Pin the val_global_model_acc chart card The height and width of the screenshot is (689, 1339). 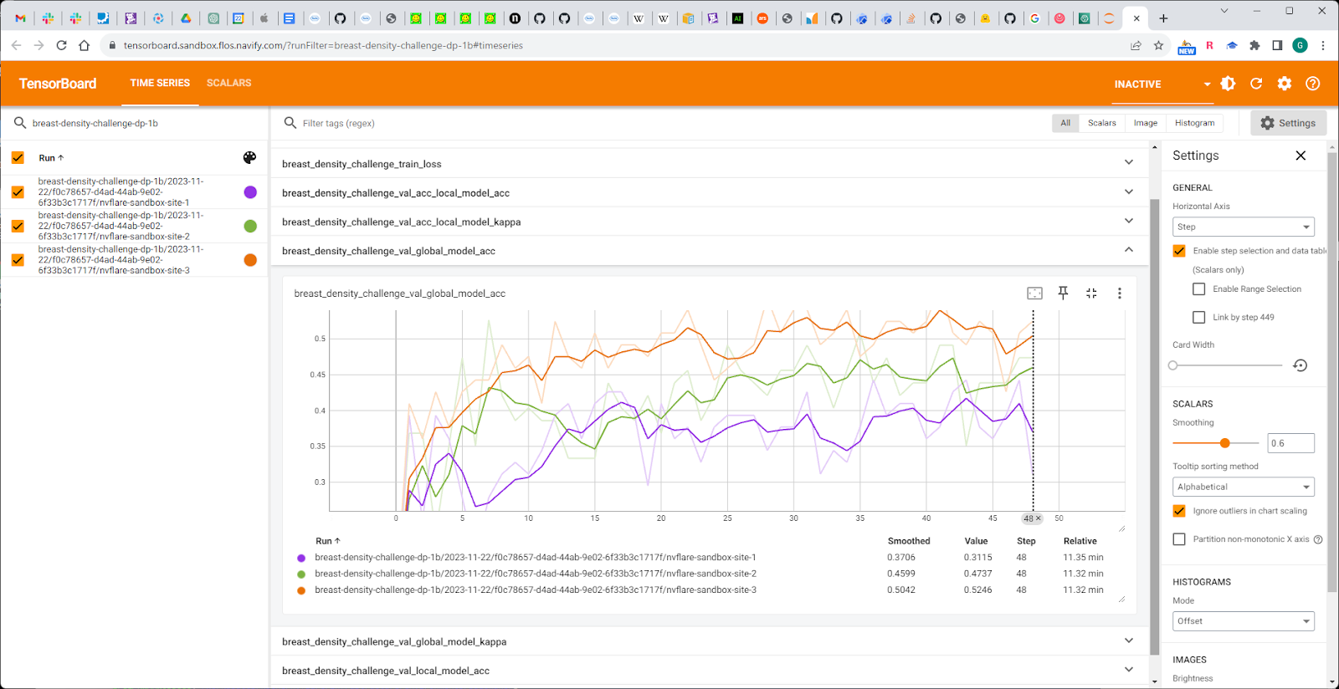1063,293
